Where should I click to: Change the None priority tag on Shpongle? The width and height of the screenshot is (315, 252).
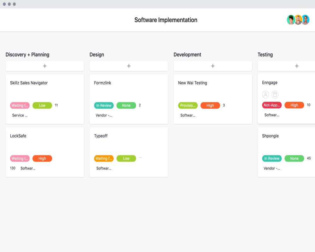pos(294,158)
